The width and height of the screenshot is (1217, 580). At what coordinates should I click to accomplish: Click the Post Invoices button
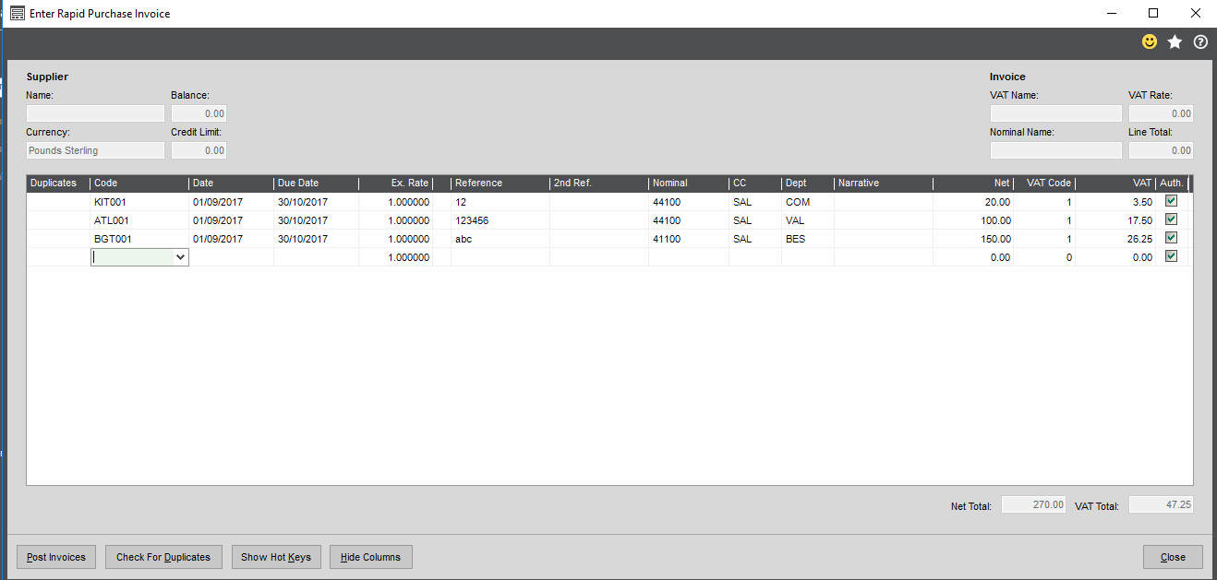[56, 557]
